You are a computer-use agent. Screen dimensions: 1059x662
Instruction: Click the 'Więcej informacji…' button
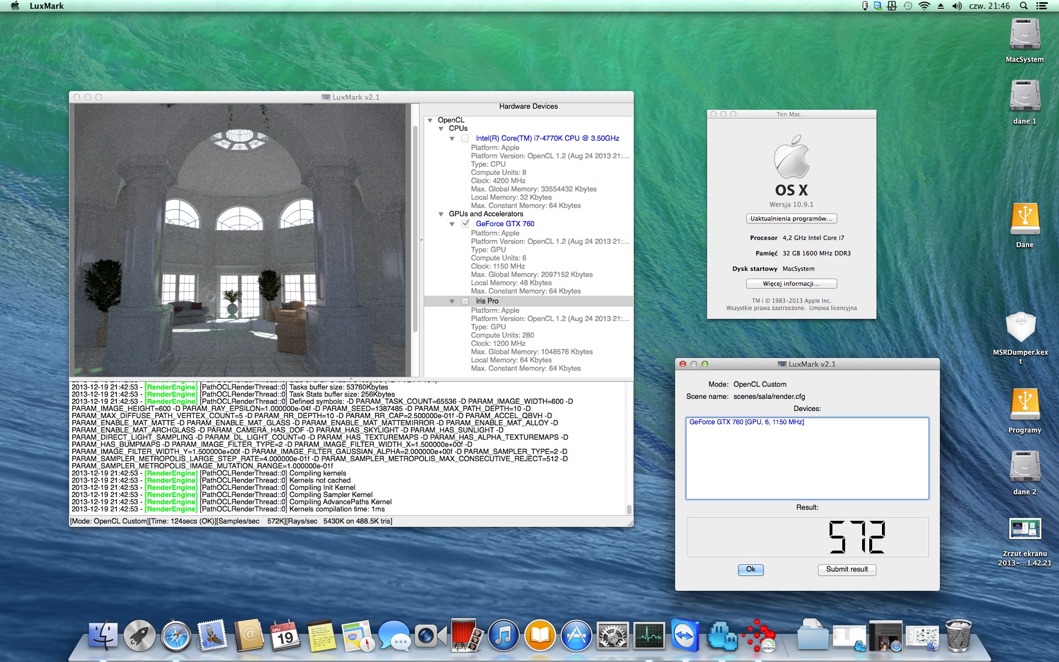(x=791, y=284)
